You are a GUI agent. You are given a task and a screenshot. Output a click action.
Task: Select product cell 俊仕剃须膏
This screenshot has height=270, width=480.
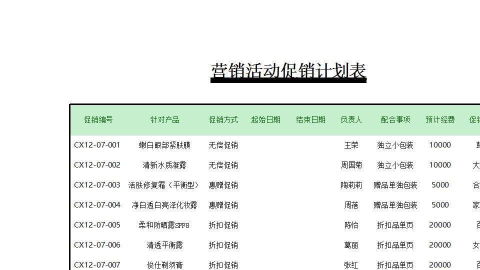click(164, 265)
